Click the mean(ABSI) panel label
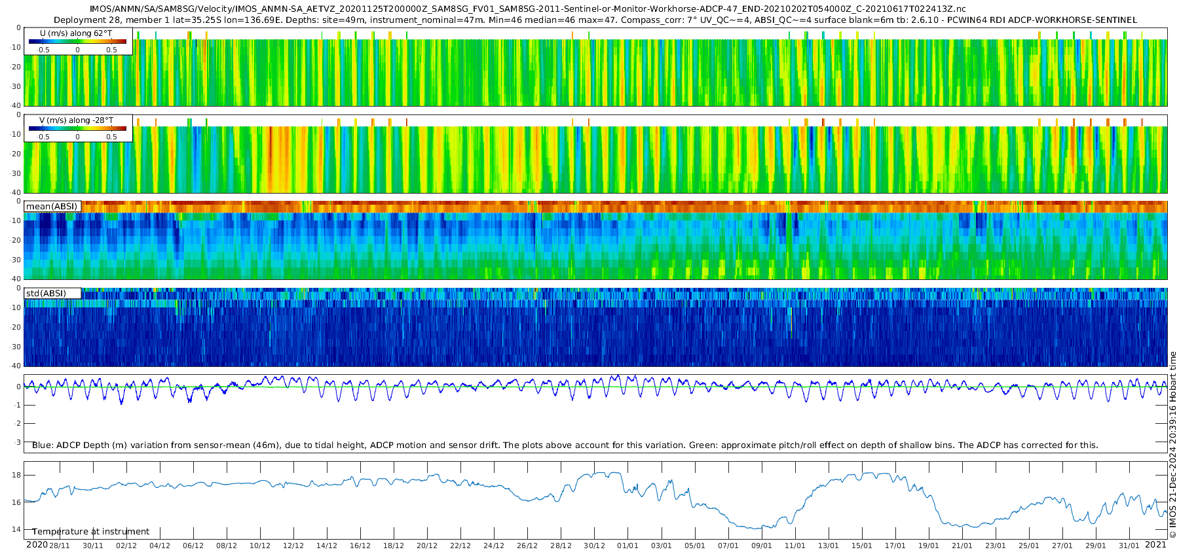Viewport: 1179px width, 556px height. [x=52, y=207]
